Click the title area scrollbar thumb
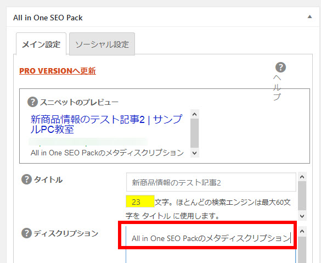Screen dimensions: 321x263 tap(302, 196)
